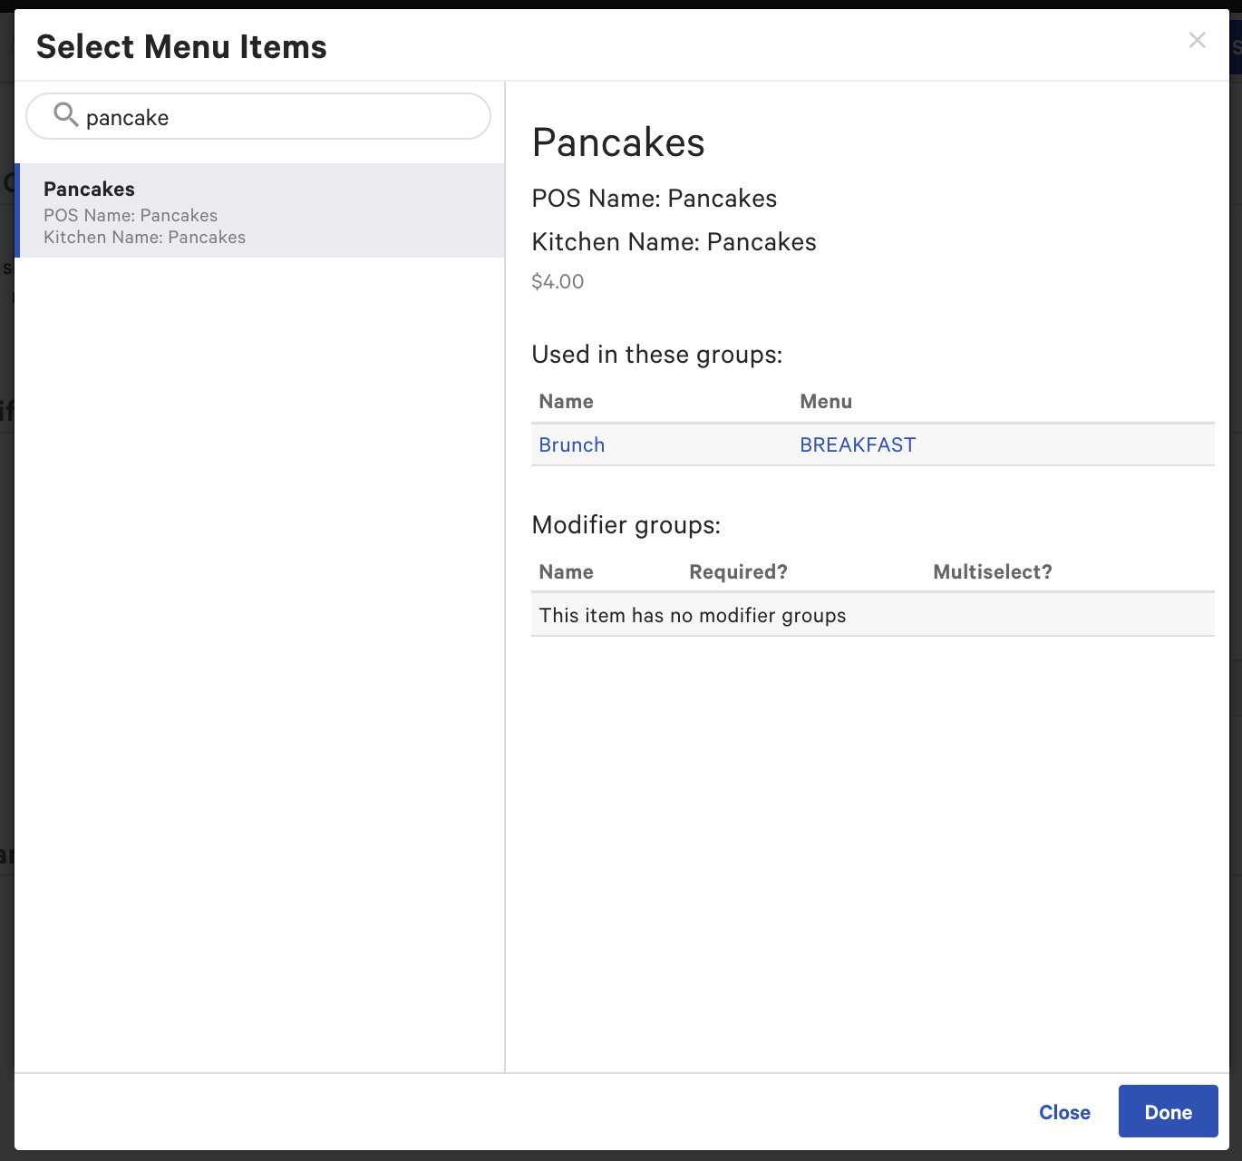Click the 'Modifier groups:' heading
Screen dimensions: 1242x1161
tap(626, 525)
